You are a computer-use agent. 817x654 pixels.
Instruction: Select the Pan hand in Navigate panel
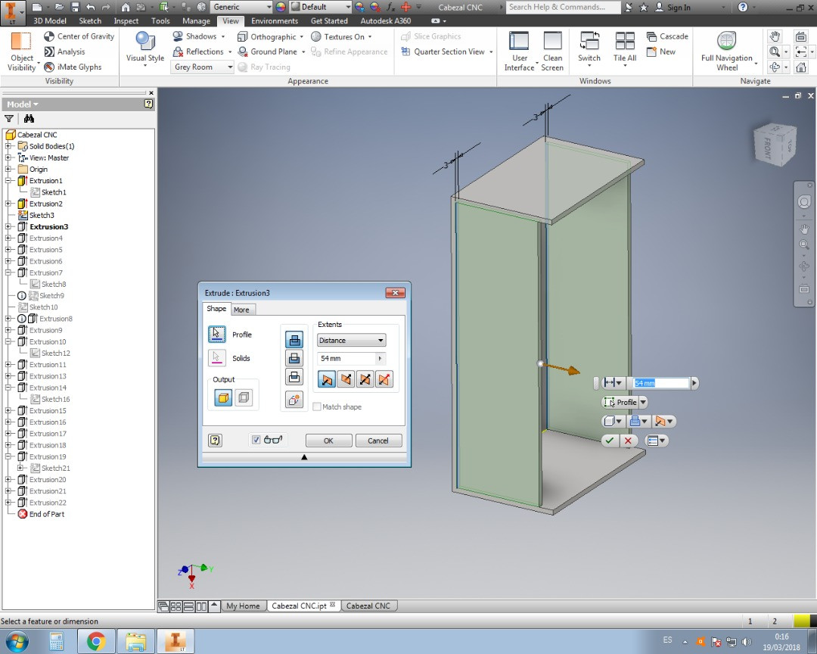click(775, 36)
